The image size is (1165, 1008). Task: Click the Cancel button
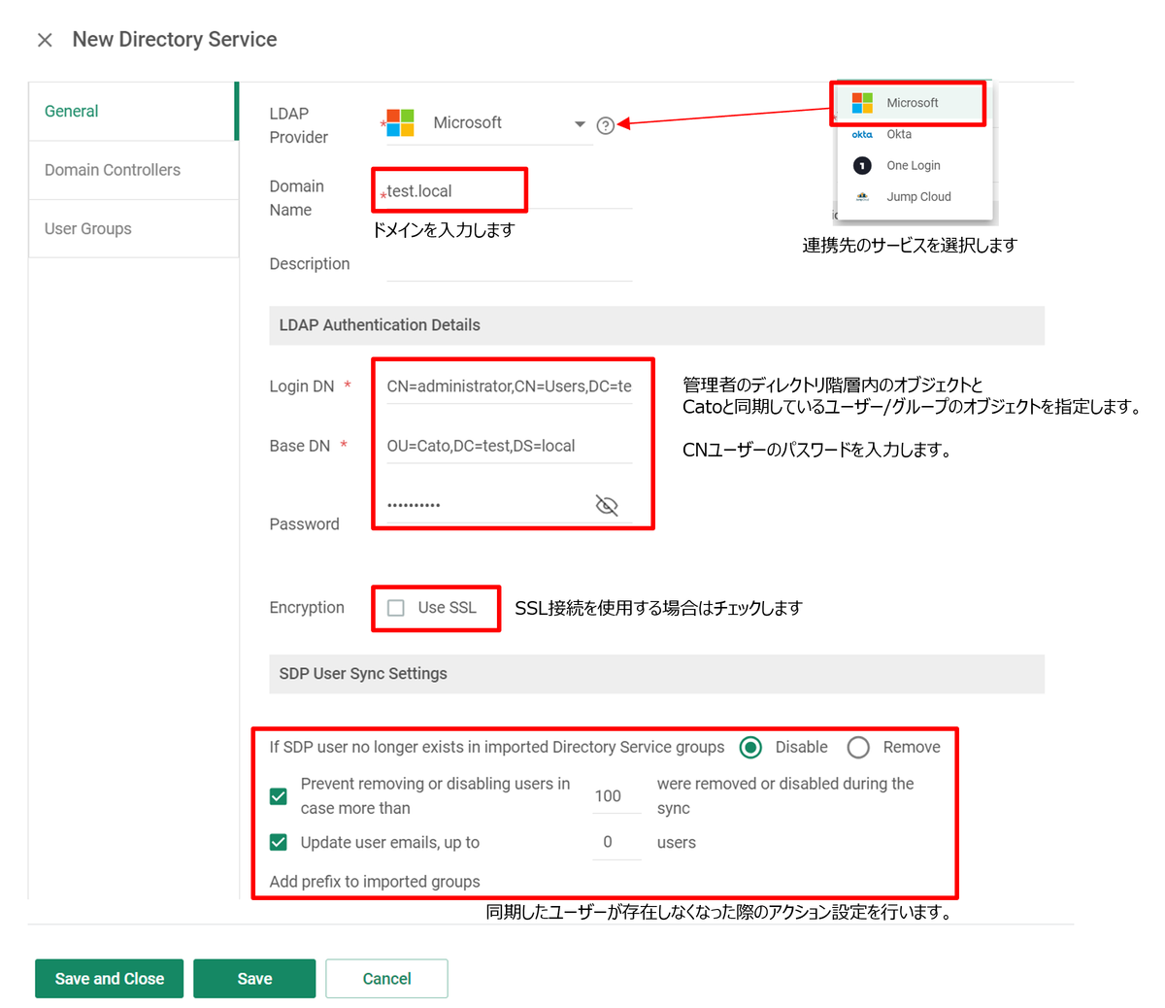tap(386, 979)
